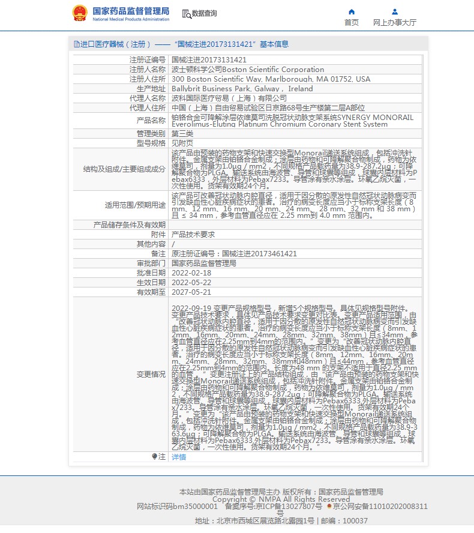Click 京公网安备11010202008311 link

[x=380, y=507]
